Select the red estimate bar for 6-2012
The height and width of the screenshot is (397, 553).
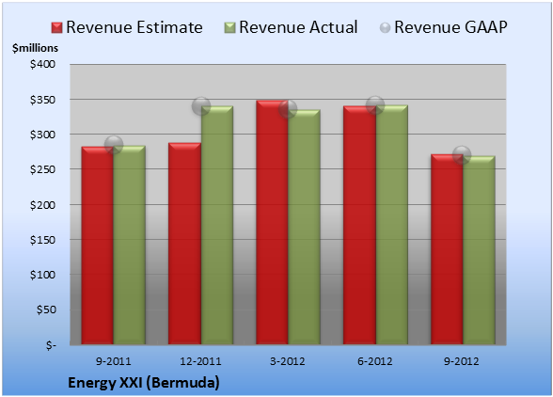coord(359,225)
